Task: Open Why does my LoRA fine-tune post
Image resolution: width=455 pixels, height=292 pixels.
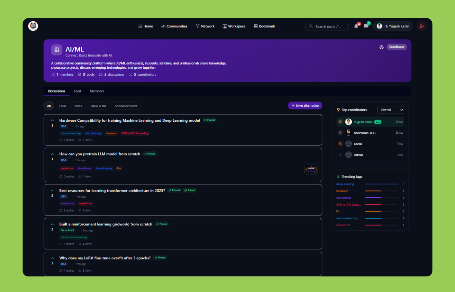Action: [x=105, y=258]
